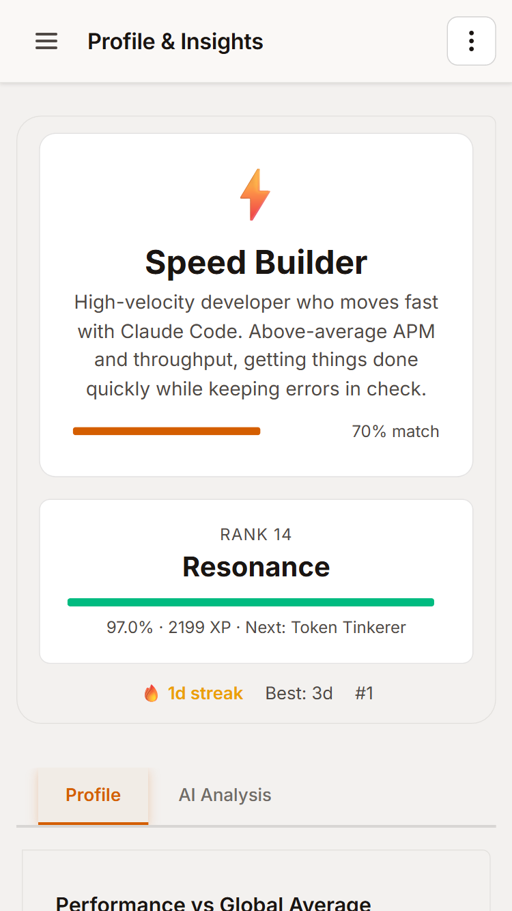Open the hamburger navigation menu
The image size is (512, 911).
[46, 41]
